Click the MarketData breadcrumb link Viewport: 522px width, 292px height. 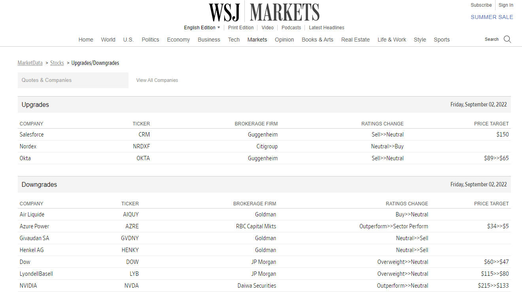(30, 63)
